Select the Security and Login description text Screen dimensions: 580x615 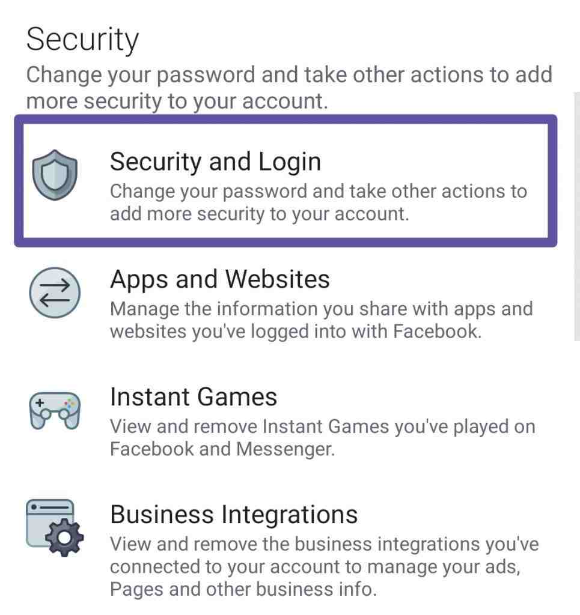coord(319,203)
